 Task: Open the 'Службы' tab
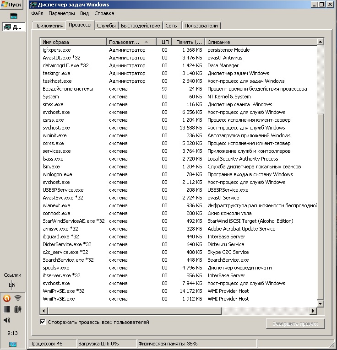106,26
